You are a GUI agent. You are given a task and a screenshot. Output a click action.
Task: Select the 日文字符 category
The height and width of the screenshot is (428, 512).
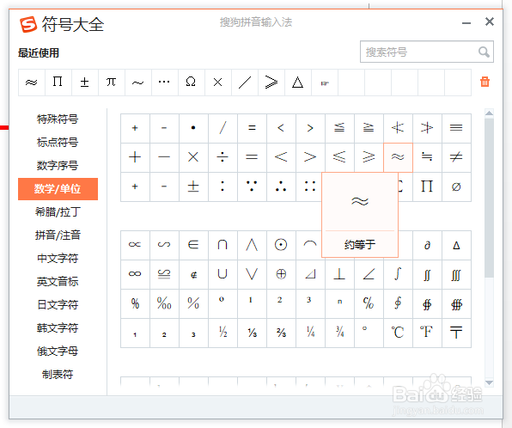click(58, 305)
